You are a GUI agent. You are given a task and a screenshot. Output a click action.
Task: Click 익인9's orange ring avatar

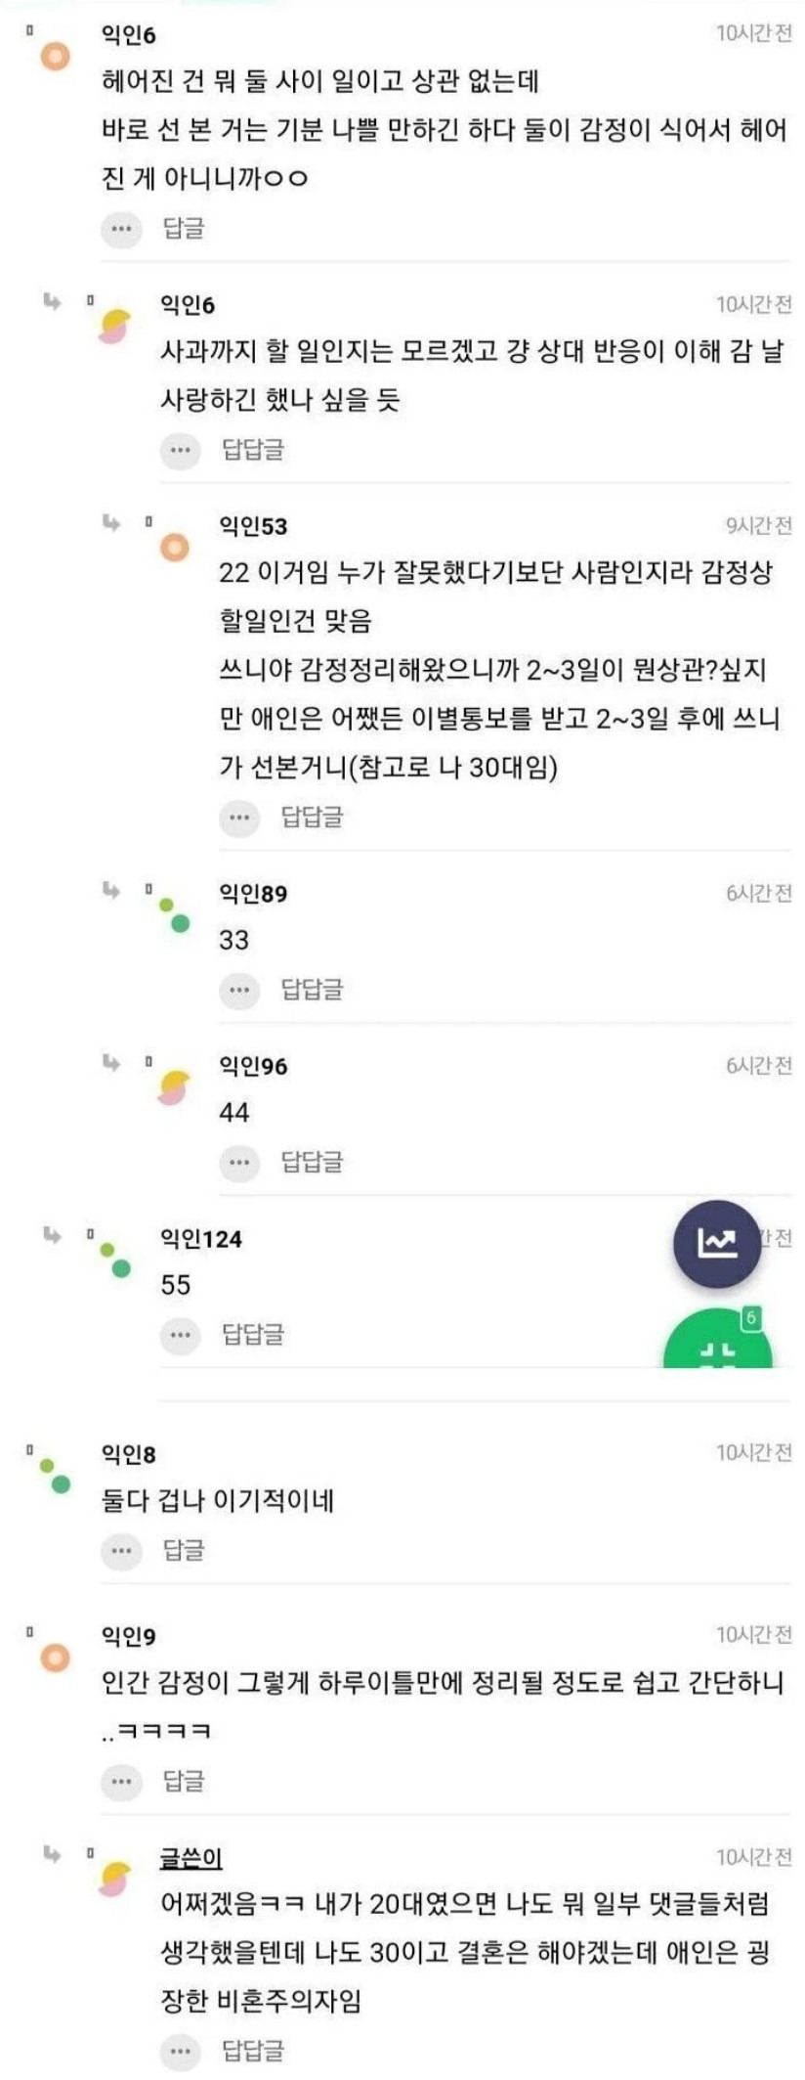click(55, 1658)
